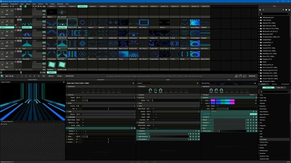Click the heart favorites icon in Files panel
291x163 pixels.
pos(286,10)
